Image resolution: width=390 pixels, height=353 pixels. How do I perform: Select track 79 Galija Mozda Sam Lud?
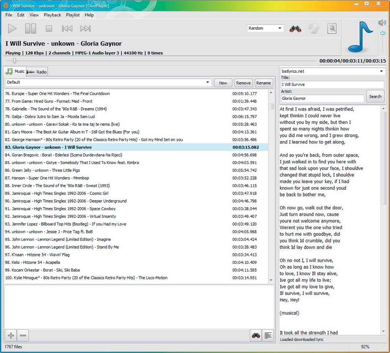136,116
